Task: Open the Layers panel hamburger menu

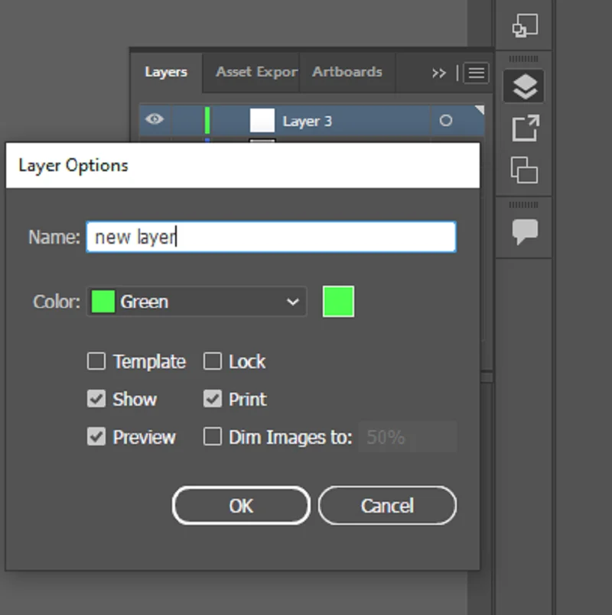Action: (x=476, y=73)
